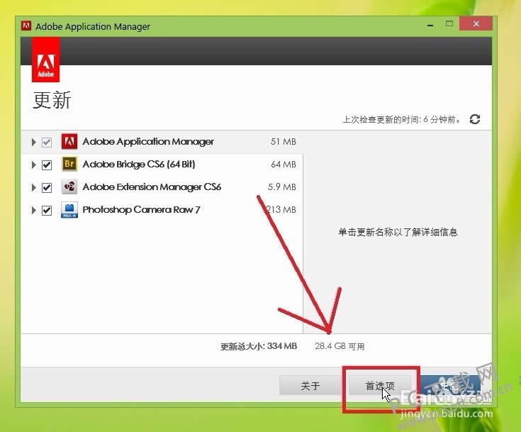
Task: Click the Adobe Bridge CS6 Br icon
Action: 69,164
